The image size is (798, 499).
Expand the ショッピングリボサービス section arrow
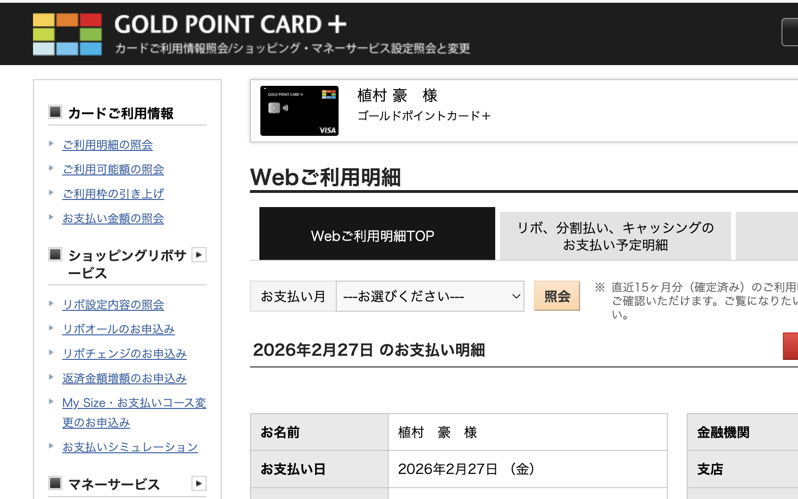pos(199,255)
